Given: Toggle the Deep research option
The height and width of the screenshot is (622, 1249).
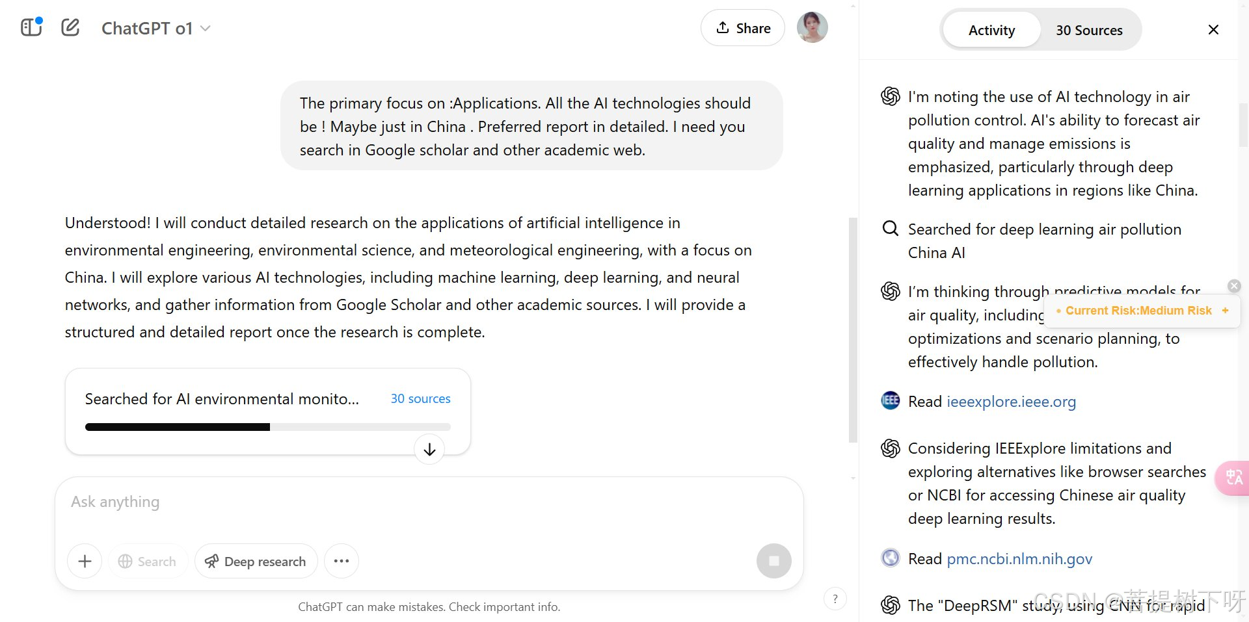Looking at the screenshot, I should 256,561.
